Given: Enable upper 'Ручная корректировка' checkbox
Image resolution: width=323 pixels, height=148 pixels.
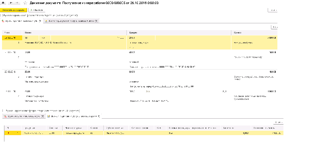Looking at the screenshot, I should click(x=1, y=16).
